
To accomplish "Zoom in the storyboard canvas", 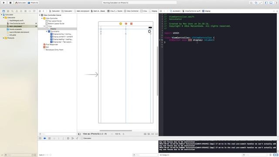I will (x=123, y=134).
